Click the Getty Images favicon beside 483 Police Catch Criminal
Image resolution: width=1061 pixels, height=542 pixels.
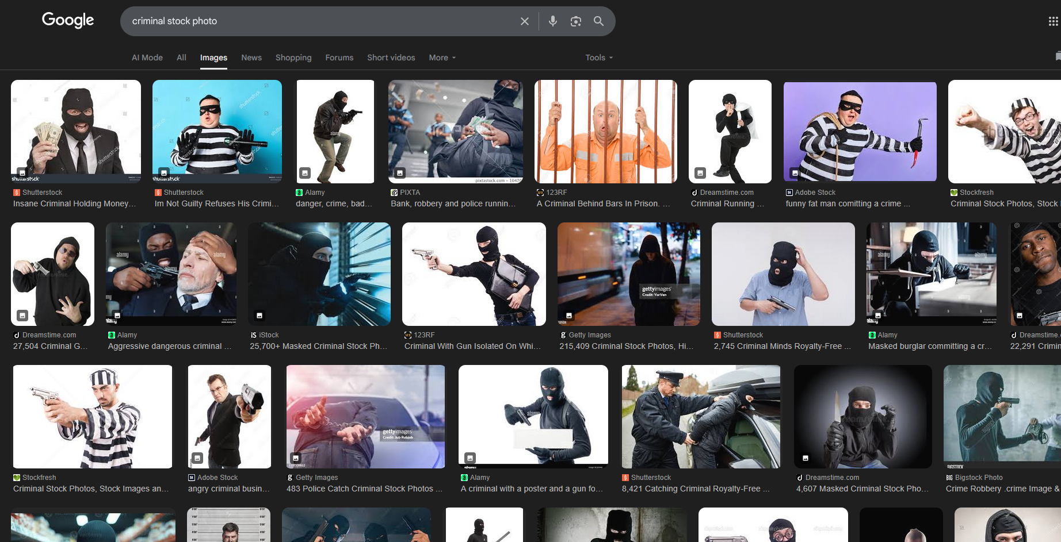(290, 478)
